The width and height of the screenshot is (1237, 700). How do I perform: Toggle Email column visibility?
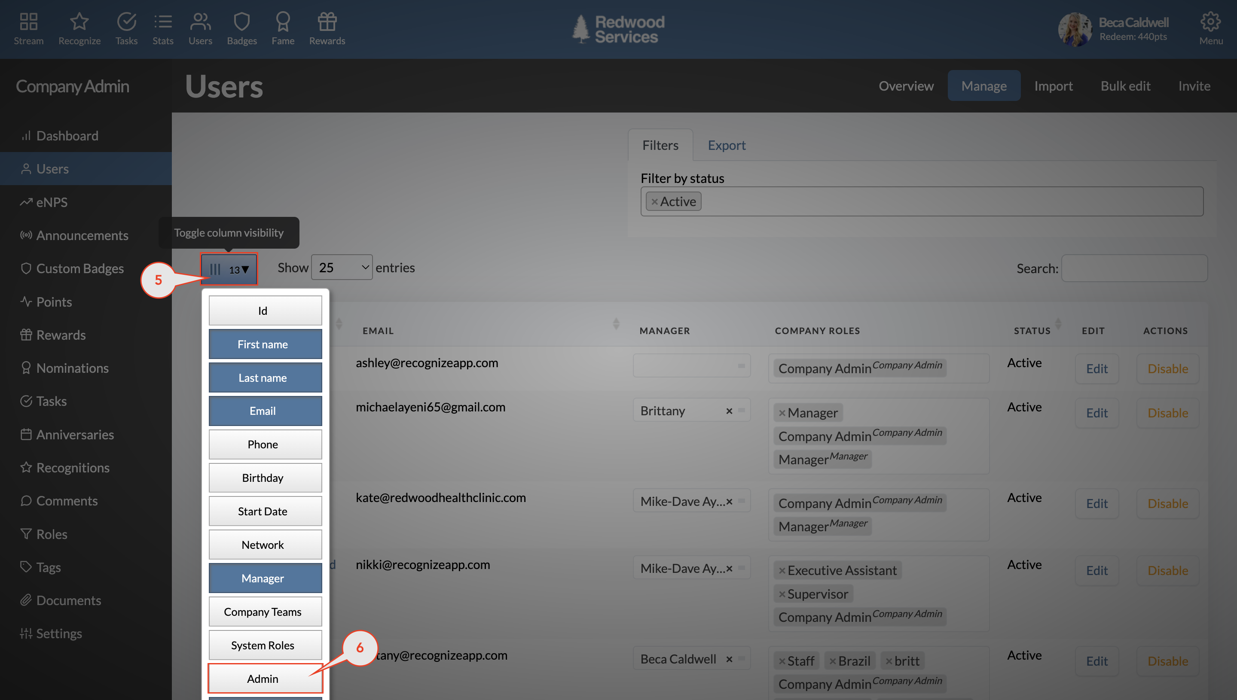click(265, 411)
